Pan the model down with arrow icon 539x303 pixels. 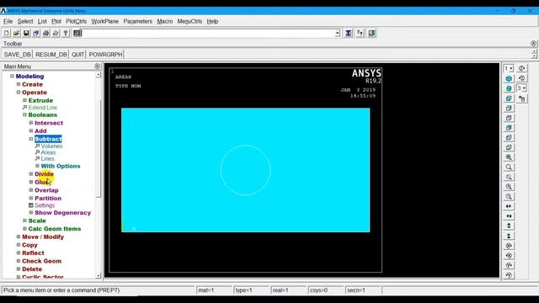point(509,236)
